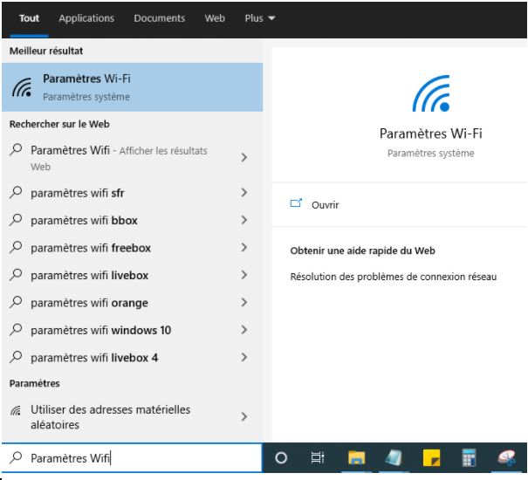
Task: Choose the suggestion paramètres wifi livebox
Action: pyautogui.click(x=133, y=275)
